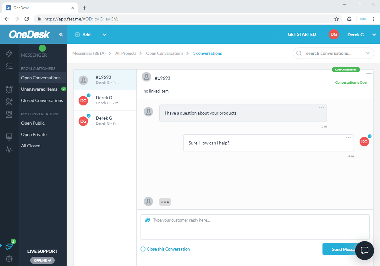Click the DG avatar beside agent reply

click(x=364, y=142)
